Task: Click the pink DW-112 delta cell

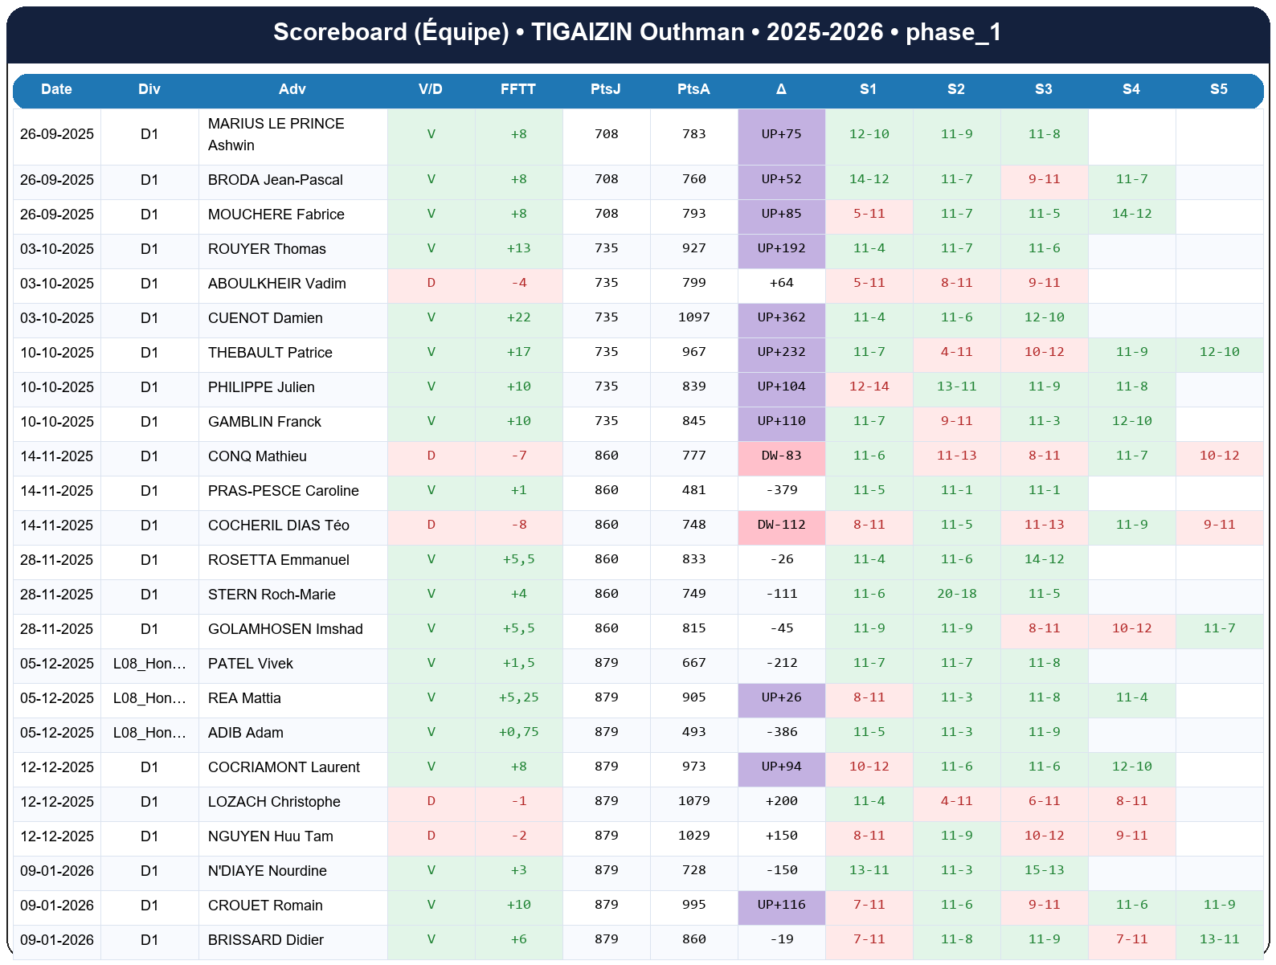Action: coord(781,525)
